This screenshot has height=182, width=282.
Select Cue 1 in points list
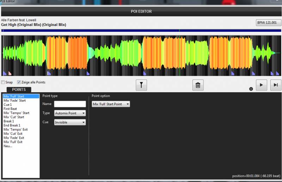pos(21,105)
